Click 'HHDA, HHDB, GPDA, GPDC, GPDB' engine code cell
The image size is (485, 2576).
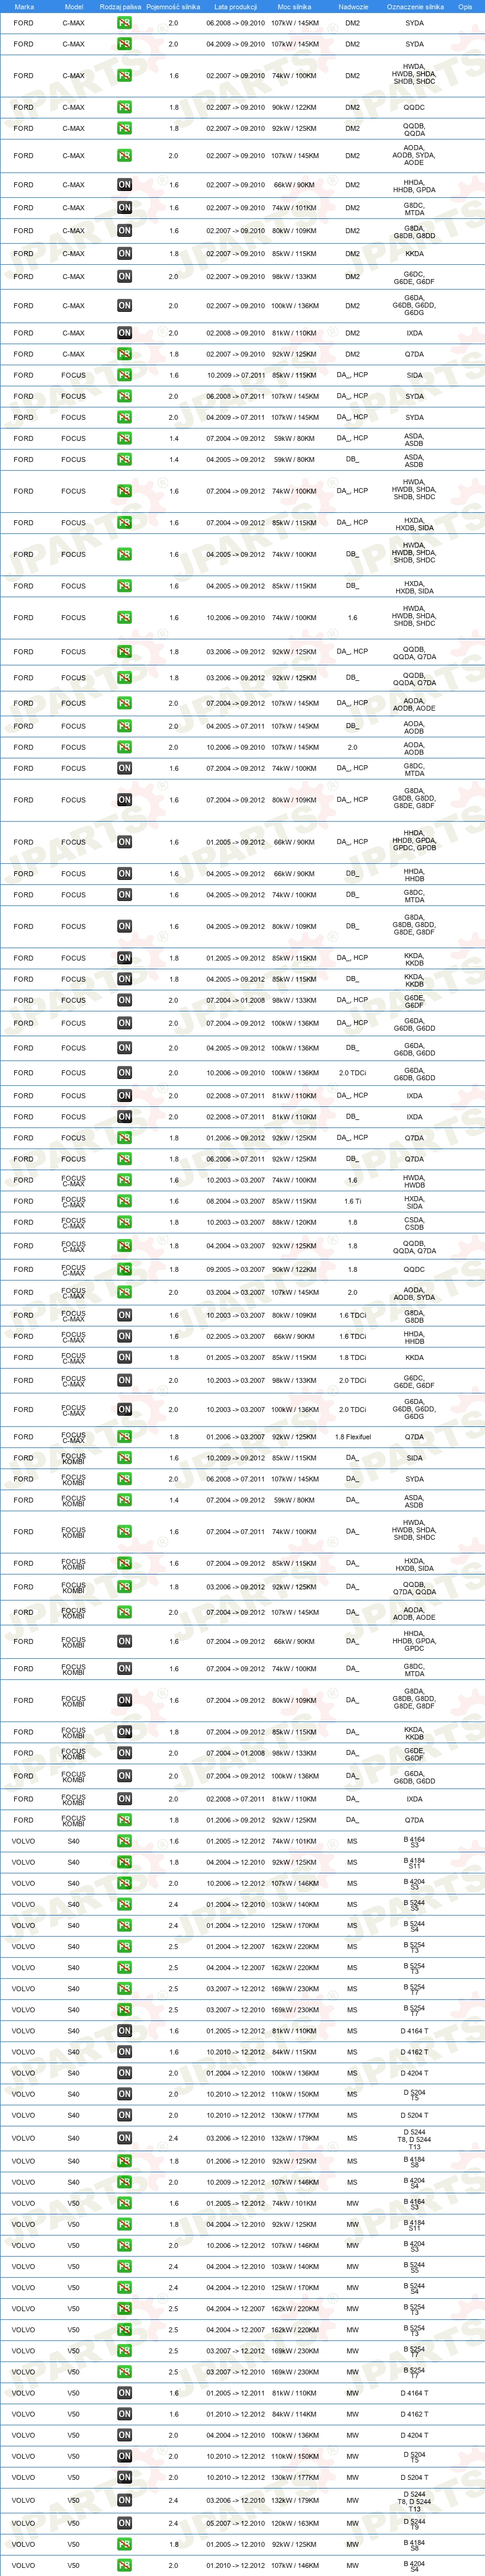click(x=414, y=841)
